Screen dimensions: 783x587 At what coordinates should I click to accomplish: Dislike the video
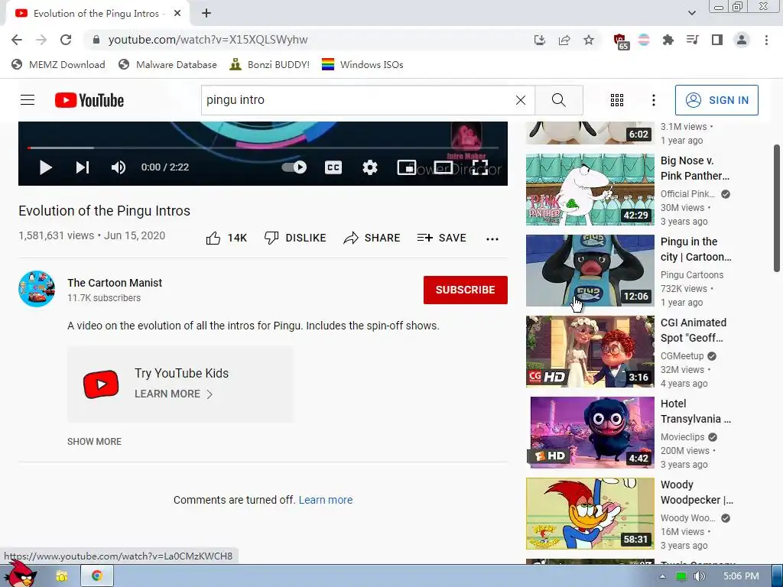(x=294, y=238)
